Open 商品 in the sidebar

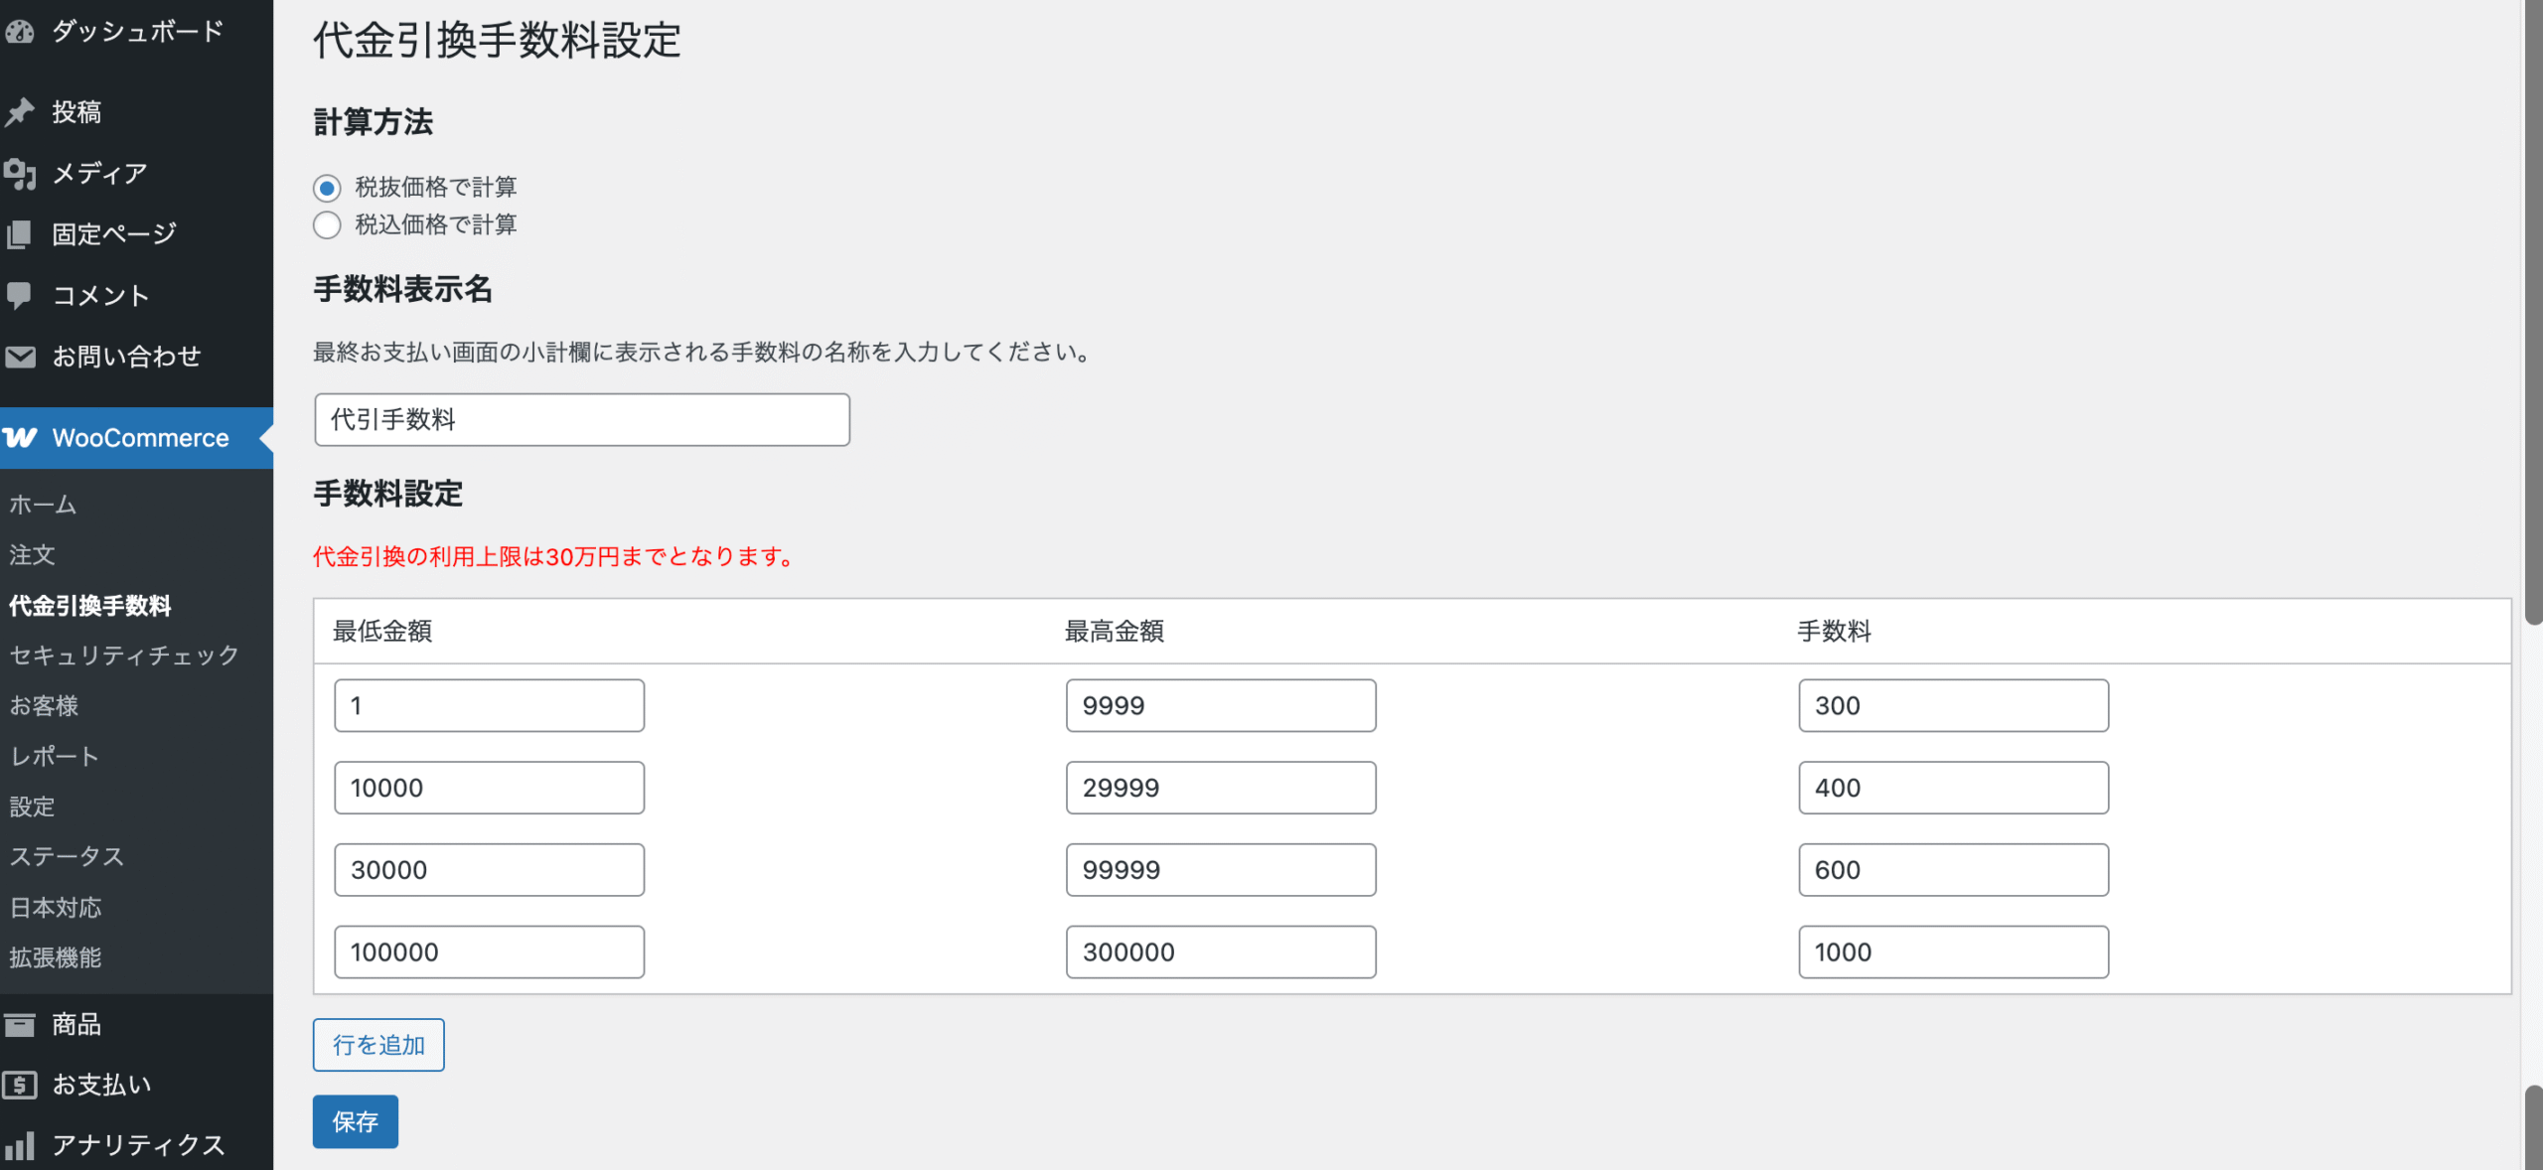tap(137, 1024)
